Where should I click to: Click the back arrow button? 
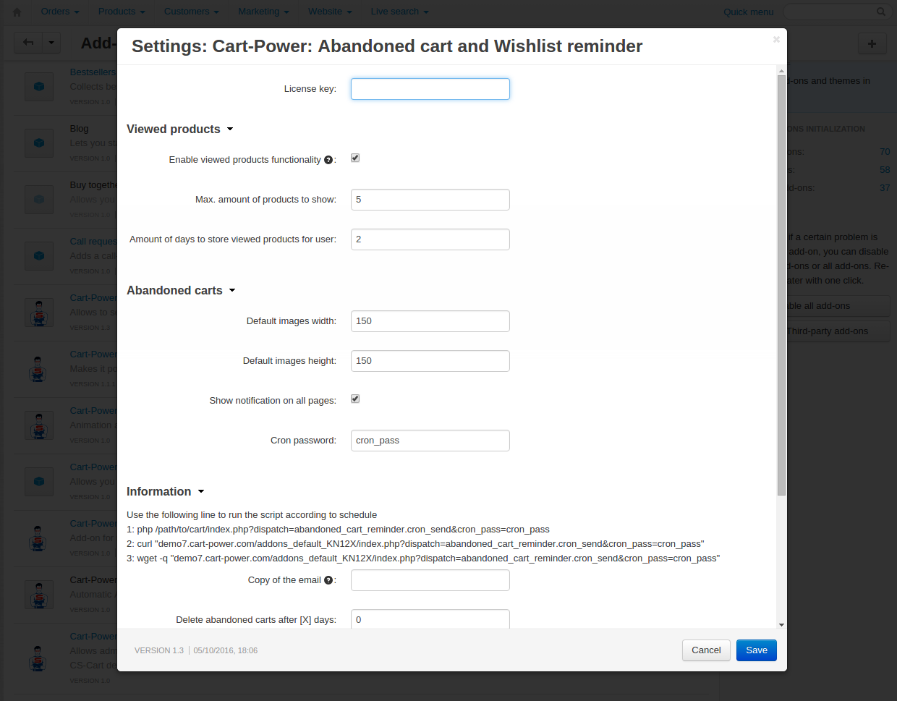[x=28, y=43]
